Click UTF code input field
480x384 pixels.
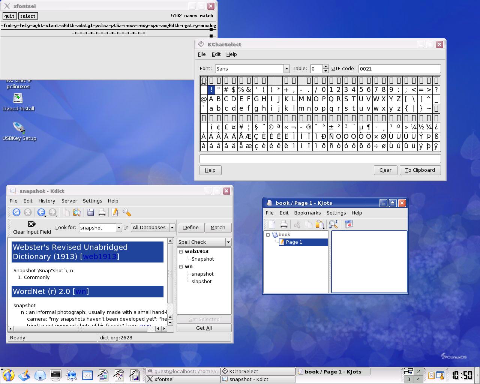pos(399,69)
